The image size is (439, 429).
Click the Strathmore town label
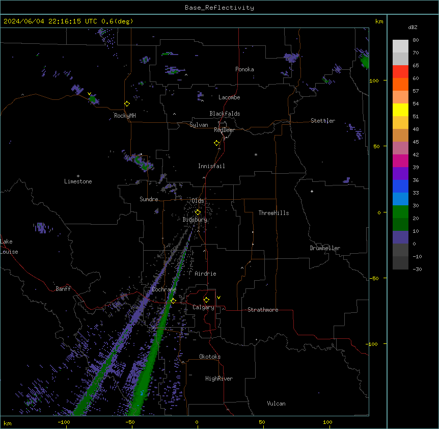point(263,310)
